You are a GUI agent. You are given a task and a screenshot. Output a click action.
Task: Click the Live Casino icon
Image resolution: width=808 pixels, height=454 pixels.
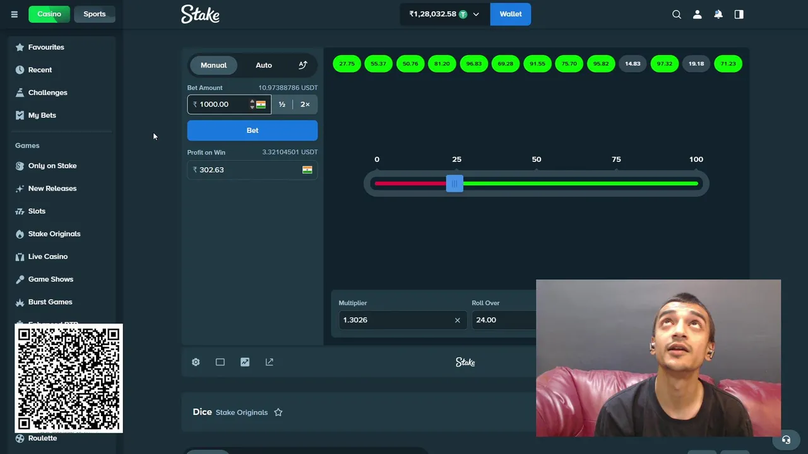tap(20, 257)
